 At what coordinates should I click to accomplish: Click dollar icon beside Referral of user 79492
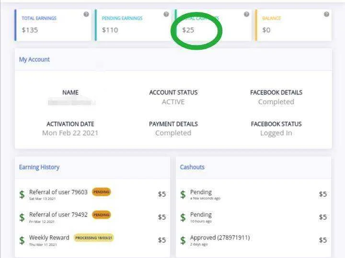click(x=22, y=217)
